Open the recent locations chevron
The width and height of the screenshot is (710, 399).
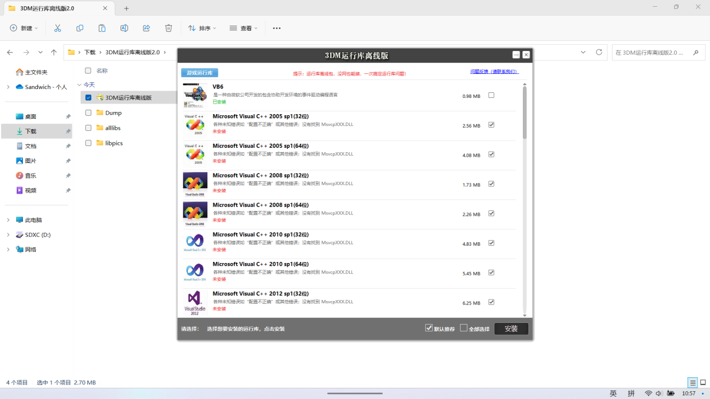40,52
